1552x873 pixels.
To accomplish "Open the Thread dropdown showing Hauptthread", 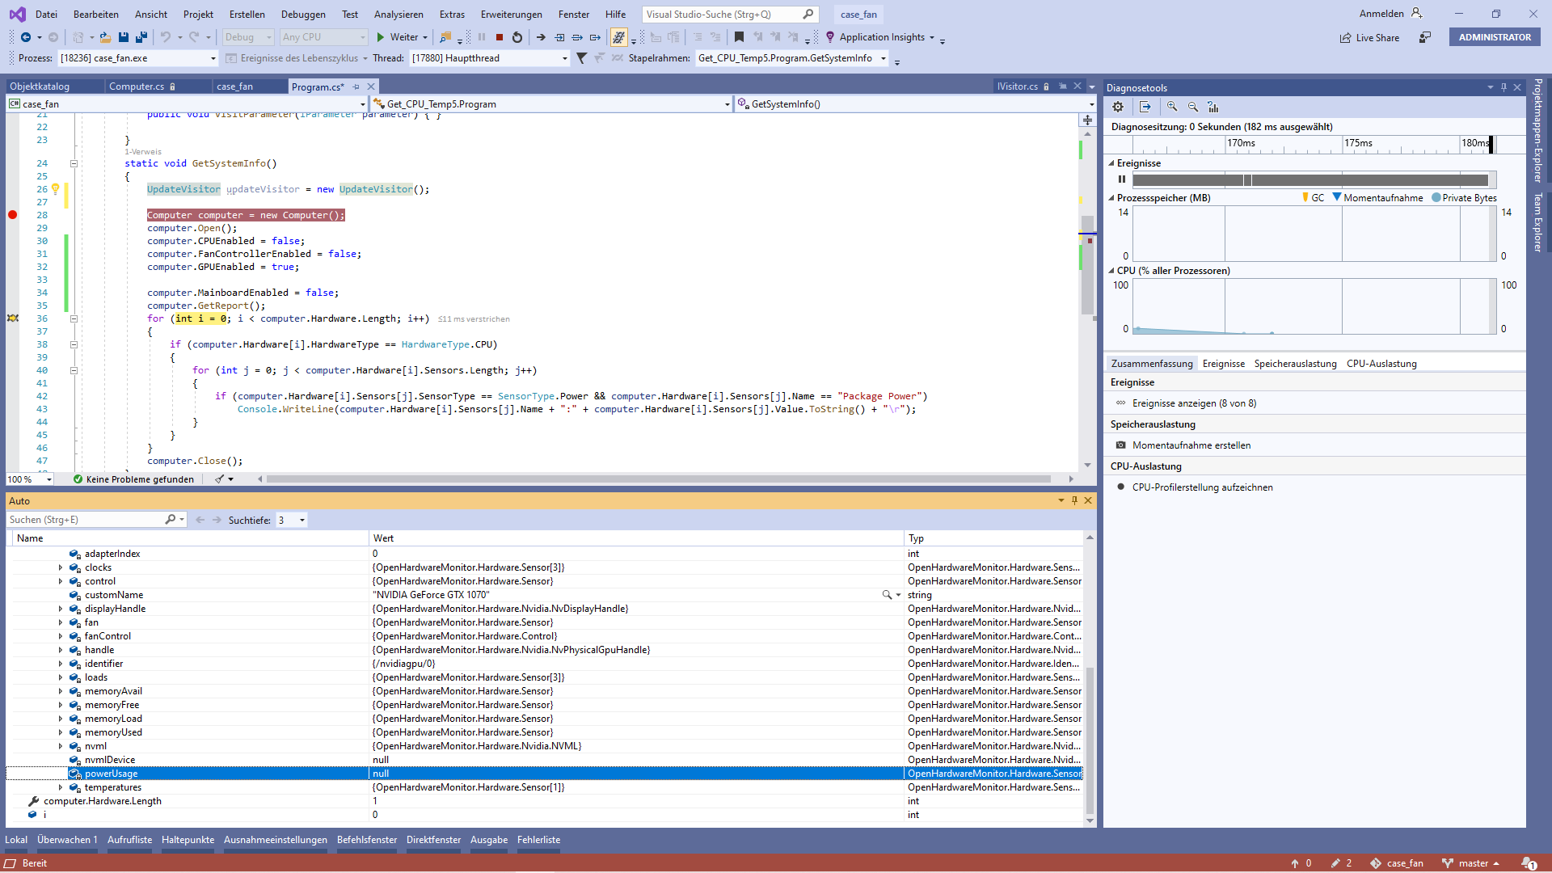I will pyautogui.click(x=564, y=57).
